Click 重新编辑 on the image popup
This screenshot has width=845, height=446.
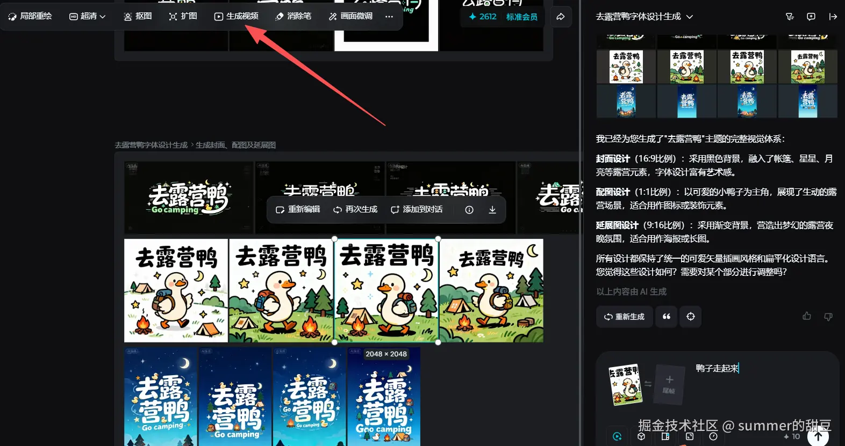[298, 209]
